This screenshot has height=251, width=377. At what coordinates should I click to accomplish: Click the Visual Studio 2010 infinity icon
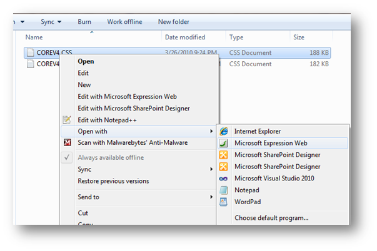[223, 179]
